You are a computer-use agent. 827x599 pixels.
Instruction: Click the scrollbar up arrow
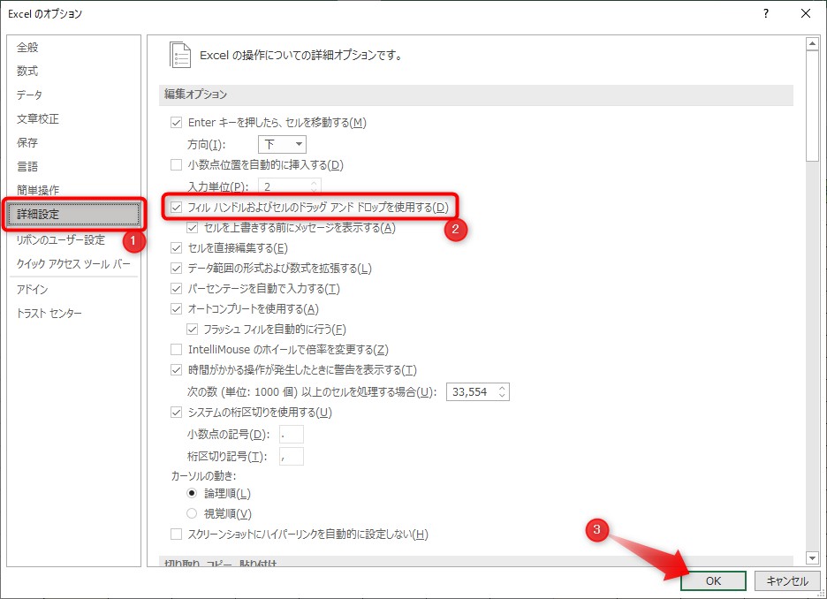(812, 44)
